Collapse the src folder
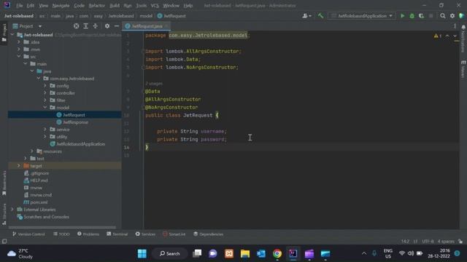The height and width of the screenshot is (262, 467). (19, 57)
